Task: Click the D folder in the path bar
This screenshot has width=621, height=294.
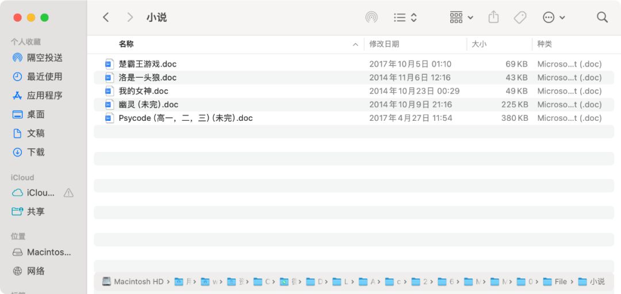Action: pos(315,282)
